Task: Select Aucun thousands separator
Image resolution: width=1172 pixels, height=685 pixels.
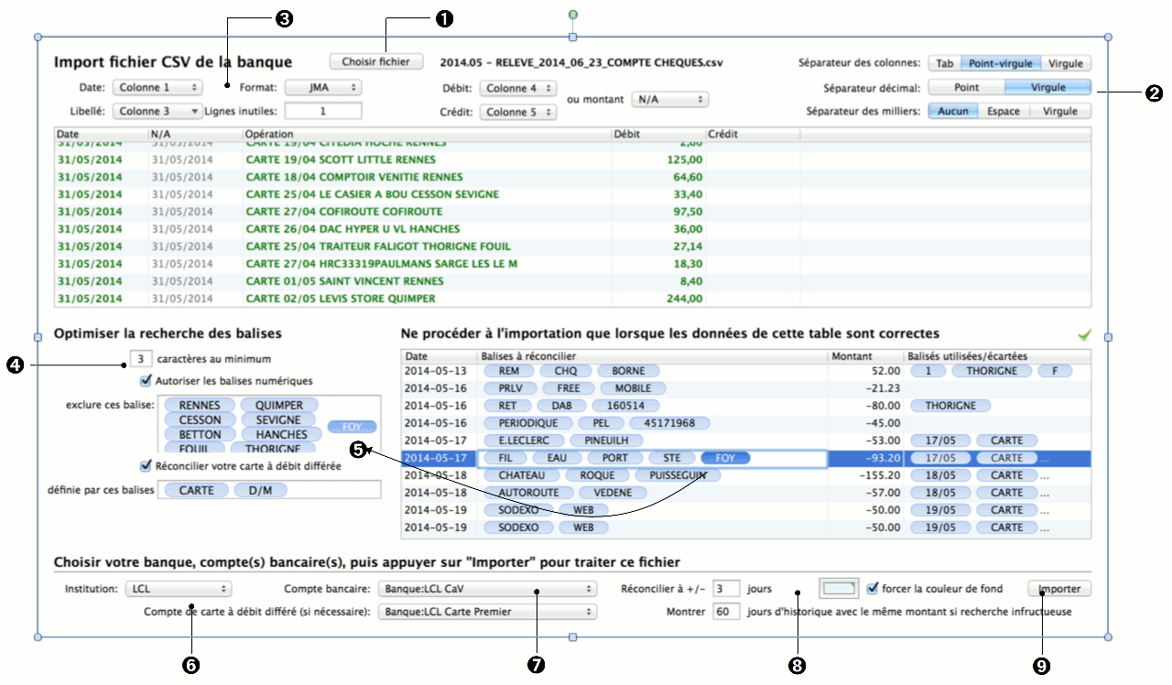Action: pyautogui.click(x=952, y=111)
